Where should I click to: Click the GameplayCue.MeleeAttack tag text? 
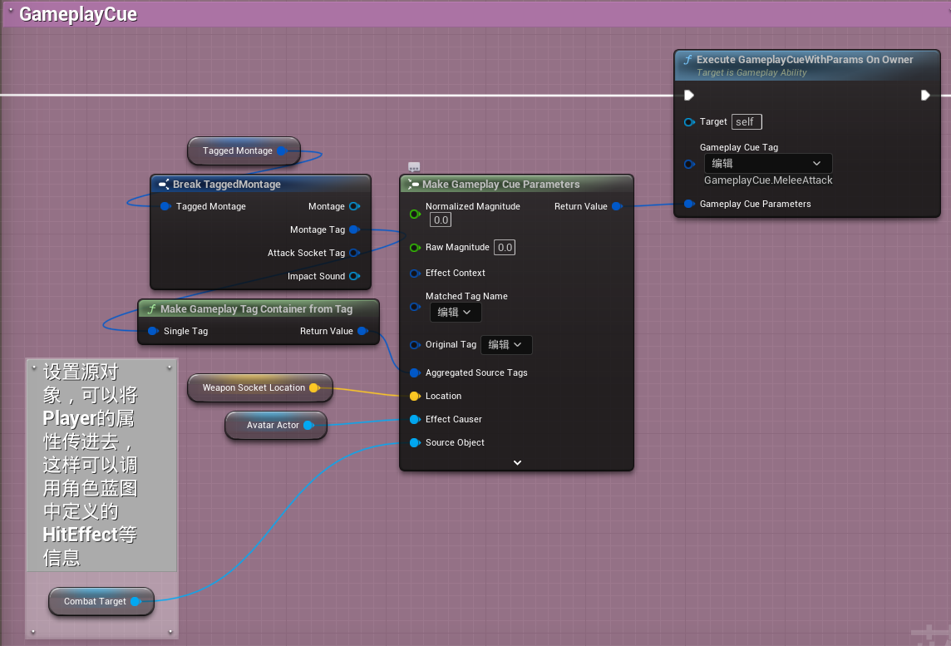click(x=768, y=180)
